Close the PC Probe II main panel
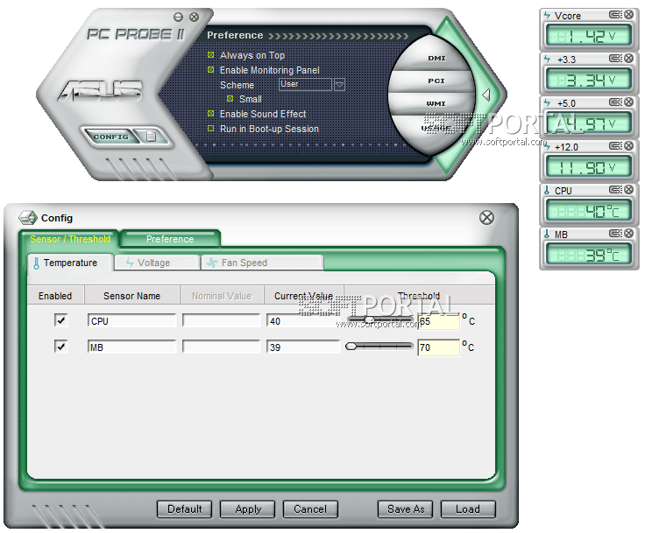645x533 pixels. (195, 17)
